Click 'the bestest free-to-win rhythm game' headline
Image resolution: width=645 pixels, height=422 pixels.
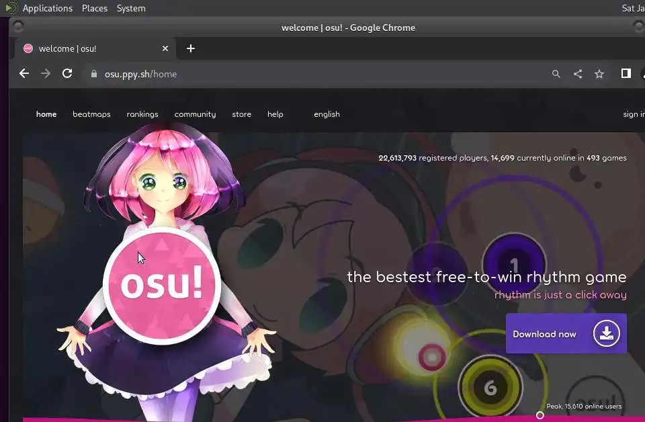tap(486, 278)
